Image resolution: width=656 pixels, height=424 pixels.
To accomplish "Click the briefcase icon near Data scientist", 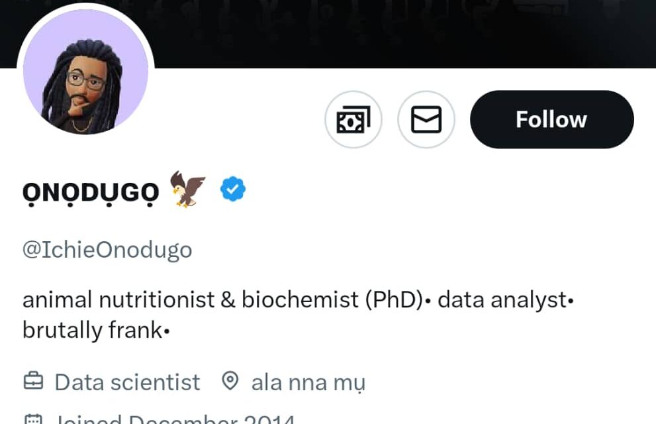I will click(x=33, y=382).
